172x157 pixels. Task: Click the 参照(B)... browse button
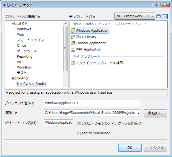click(x=156, y=113)
